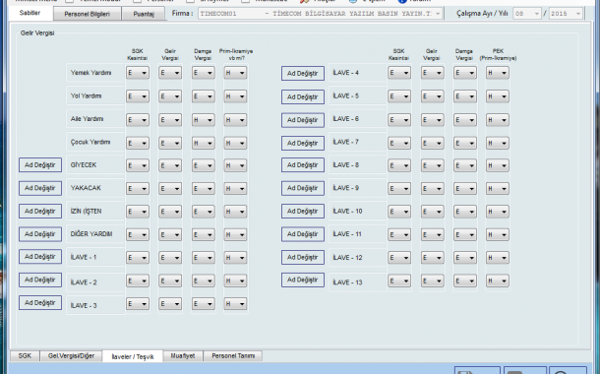Click Ad Değiştir beside DİĞER YARDIM
Viewport: 600px width, 374px height.
coord(40,234)
